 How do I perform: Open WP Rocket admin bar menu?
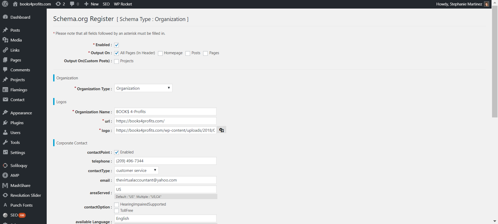click(123, 4)
